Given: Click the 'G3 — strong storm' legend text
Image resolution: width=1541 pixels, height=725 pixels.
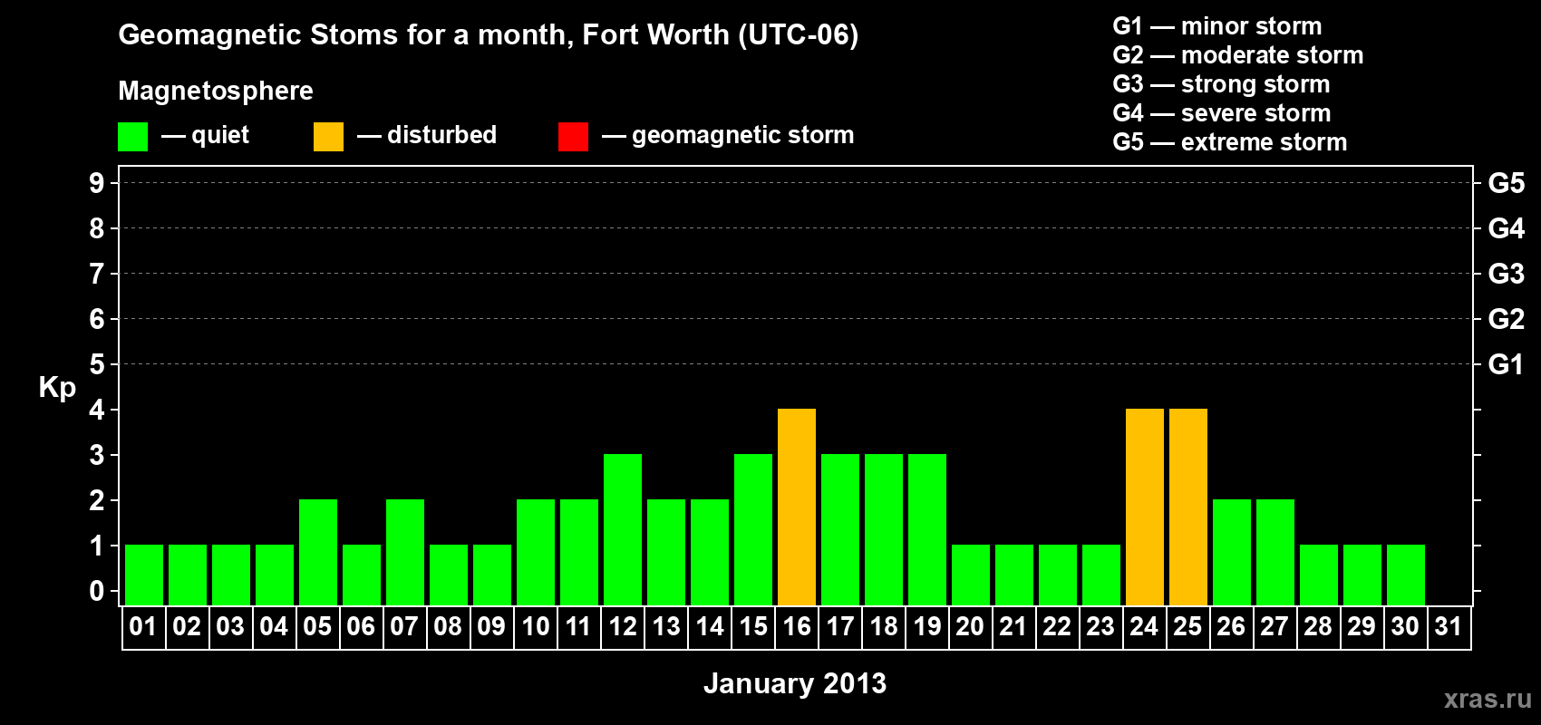Looking at the screenshot, I should point(1221,84).
